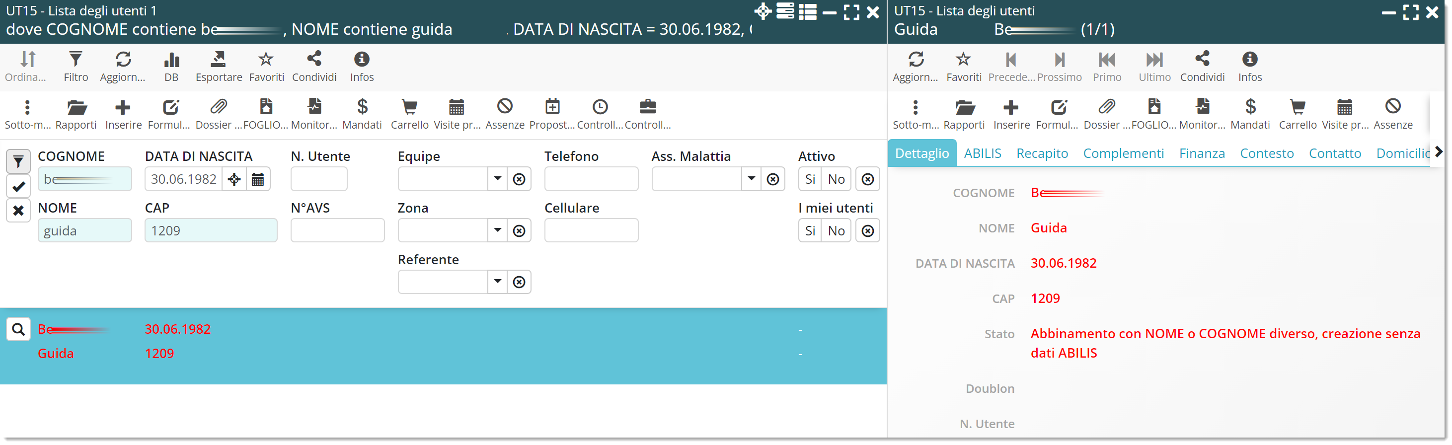Open the calendar picker for DATA DI NASCITA

(258, 179)
